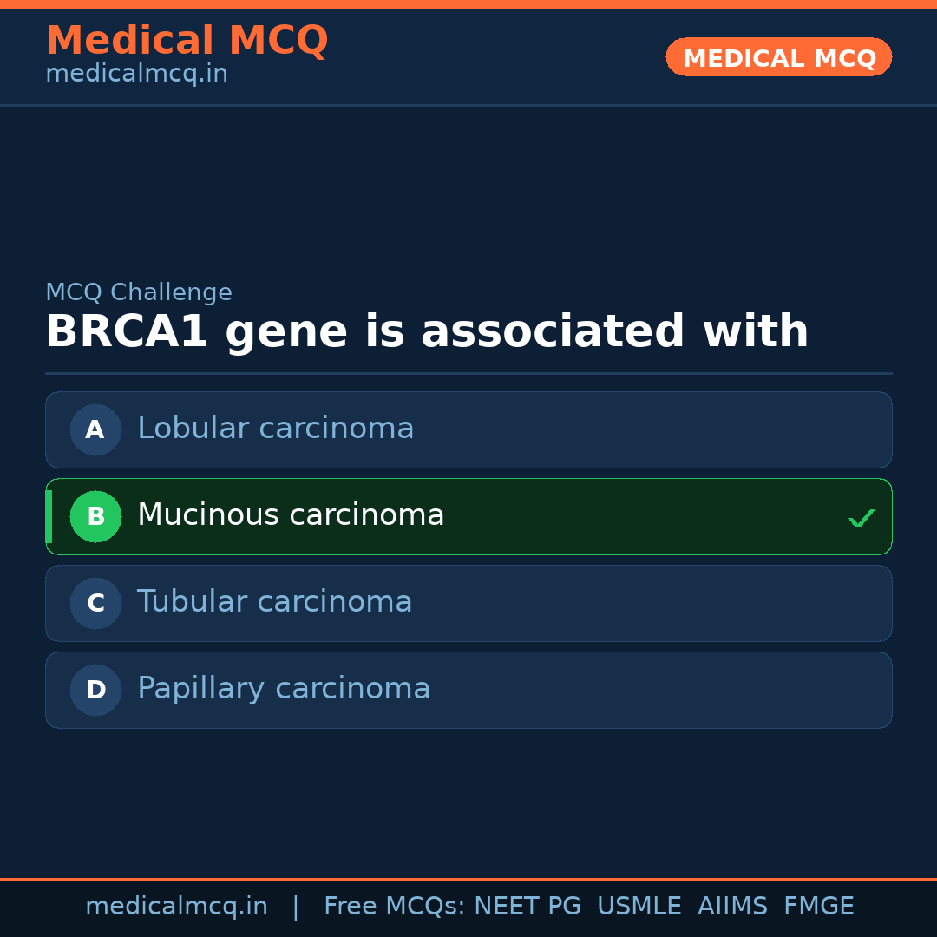The height and width of the screenshot is (937, 937).
Task: Click the BRCA1 gene question heading
Action: coord(427,332)
